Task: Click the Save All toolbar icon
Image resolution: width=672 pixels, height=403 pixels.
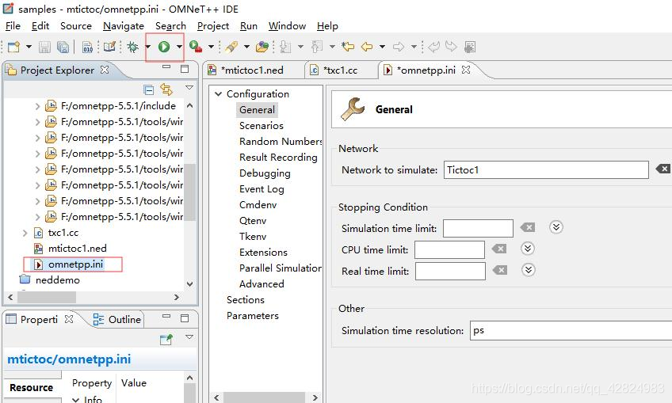Action: [63, 47]
